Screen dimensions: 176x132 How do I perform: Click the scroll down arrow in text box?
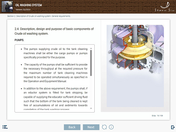[x=91, y=108]
